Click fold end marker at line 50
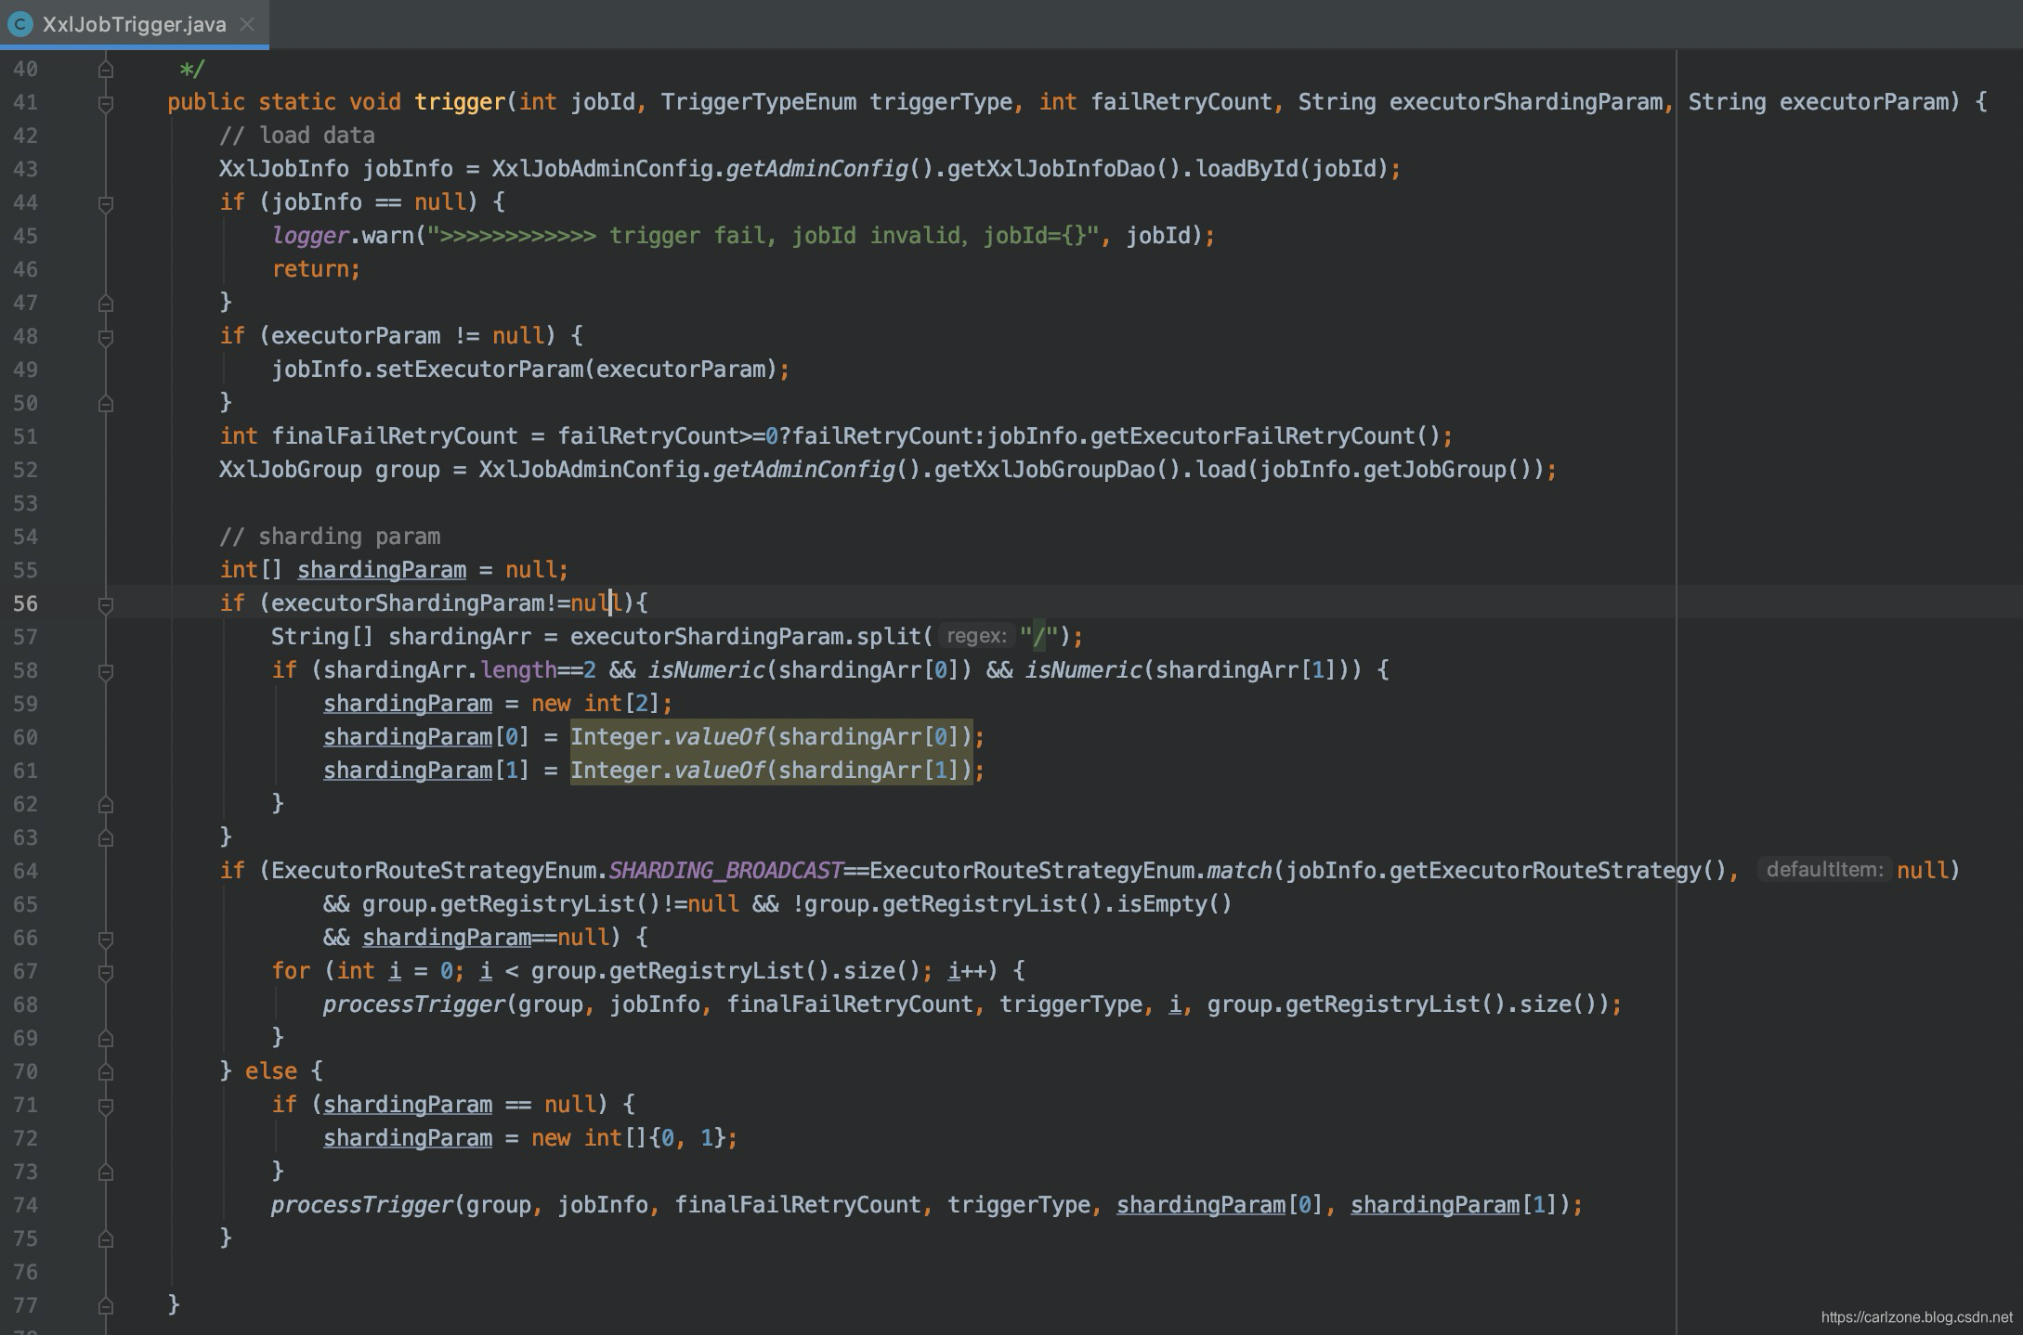 [106, 404]
